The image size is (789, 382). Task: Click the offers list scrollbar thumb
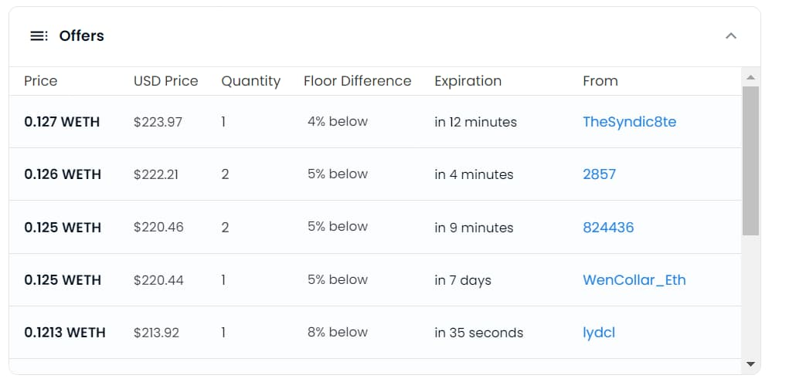coord(750,160)
